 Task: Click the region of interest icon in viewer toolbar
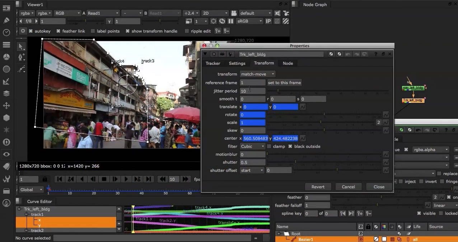(x=213, y=21)
